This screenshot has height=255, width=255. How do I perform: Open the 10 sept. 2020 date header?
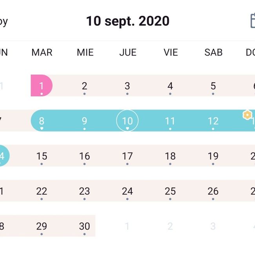coord(127,21)
